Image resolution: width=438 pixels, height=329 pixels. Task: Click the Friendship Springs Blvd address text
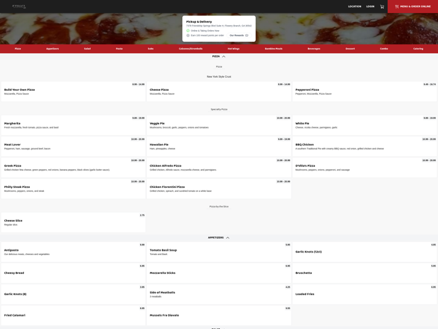pos(219,26)
